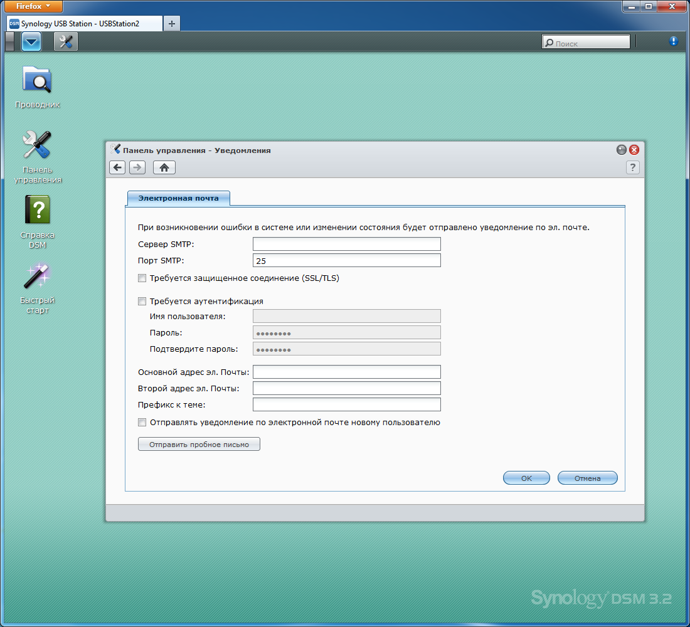Go back in Control Panel window
The image size is (690, 627).
[117, 167]
